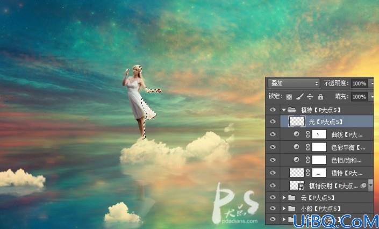Click the mask link icon on 色相/饱和 layer
Viewport: 379px width, 229px height.
point(308,160)
